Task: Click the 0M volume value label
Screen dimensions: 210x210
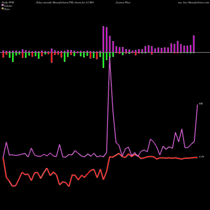Action: (x=201, y=104)
